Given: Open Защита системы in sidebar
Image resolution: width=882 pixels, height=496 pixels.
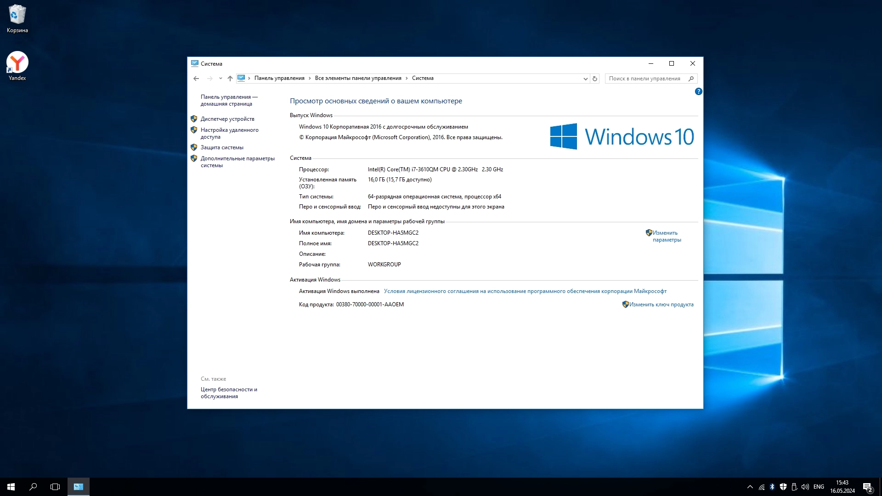Looking at the screenshot, I should click(x=222, y=147).
